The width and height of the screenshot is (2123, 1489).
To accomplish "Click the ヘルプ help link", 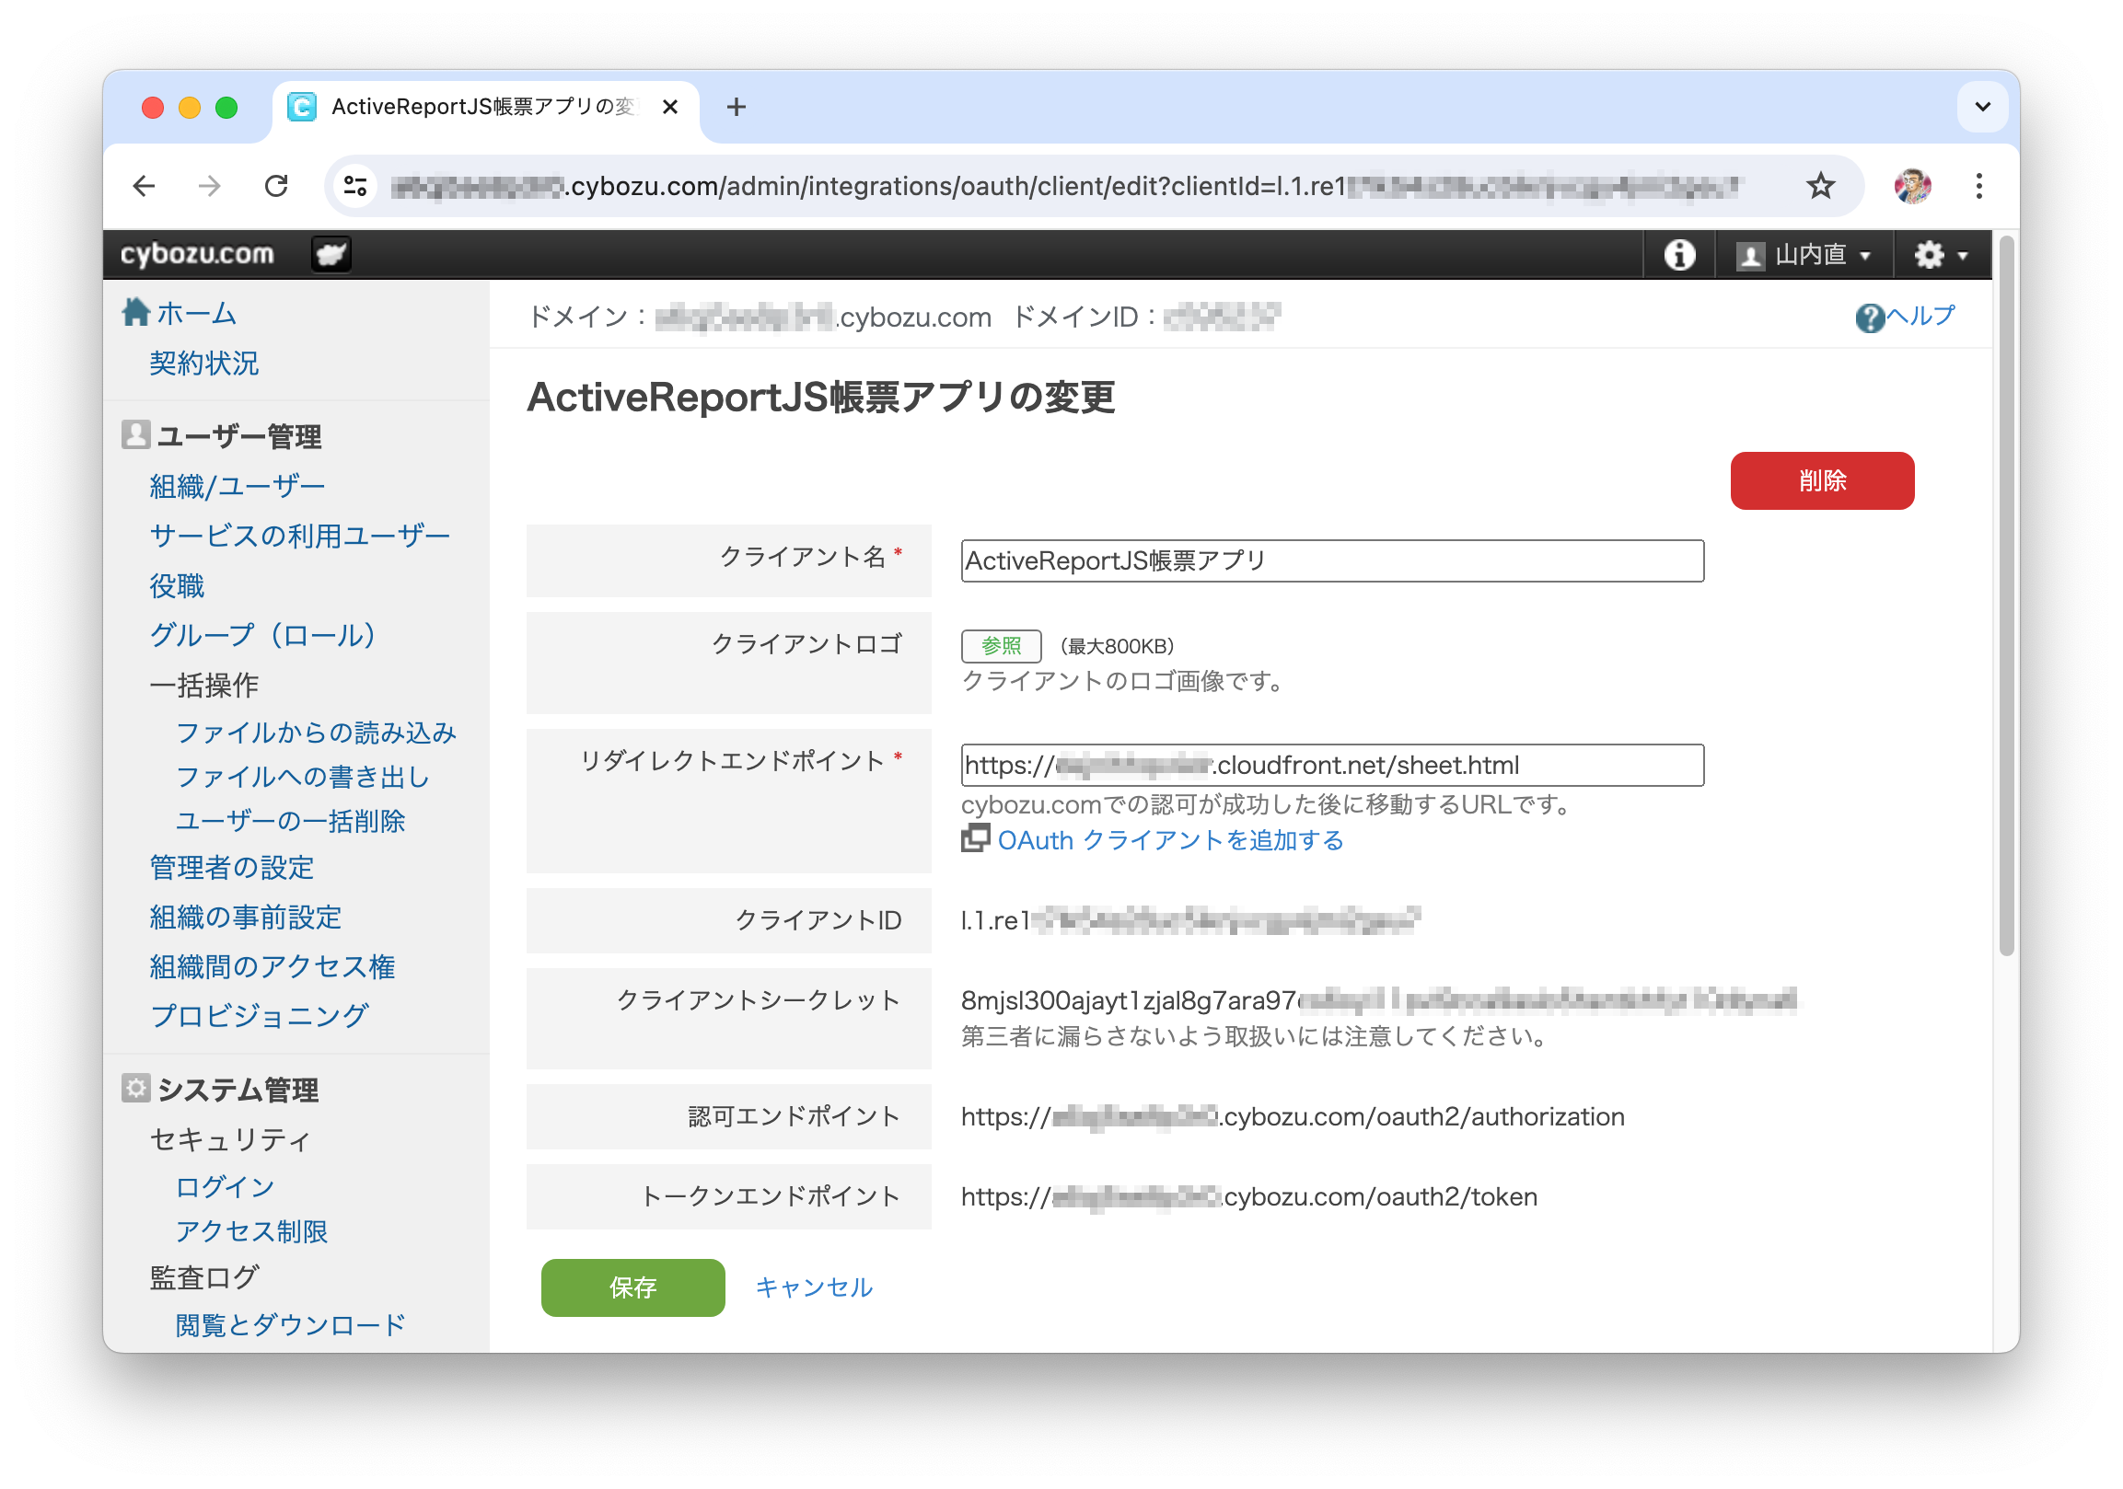I will pyautogui.click(x=1920, y=316).
